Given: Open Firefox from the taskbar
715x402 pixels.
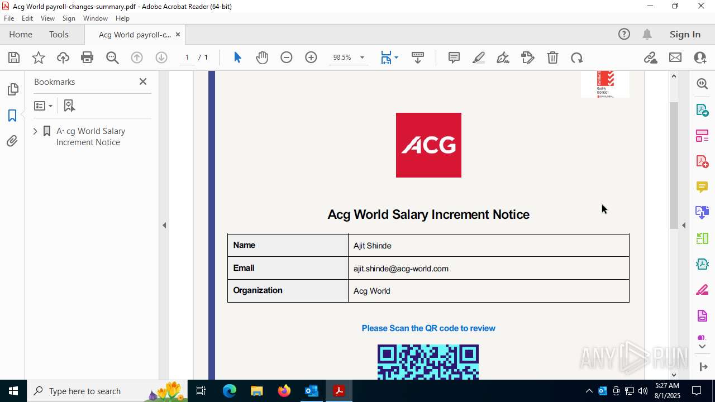Looking at the screenshot, I should click(284, 391).
